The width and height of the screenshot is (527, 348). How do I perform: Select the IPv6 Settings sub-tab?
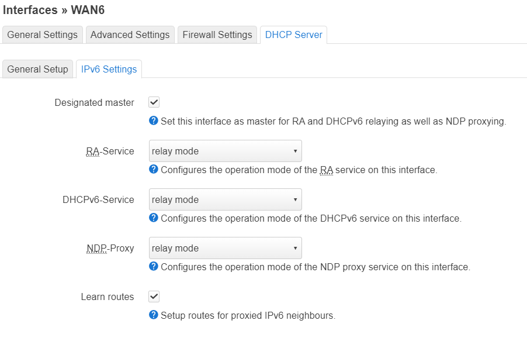coord(109,69)
